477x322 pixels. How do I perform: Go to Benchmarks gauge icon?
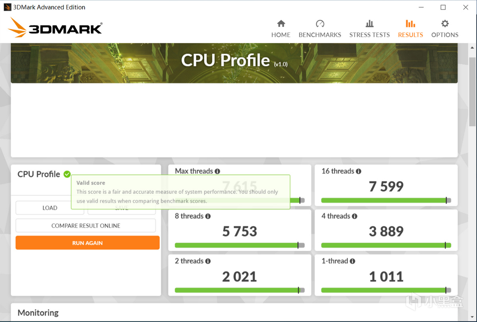[x=320, y=24]
